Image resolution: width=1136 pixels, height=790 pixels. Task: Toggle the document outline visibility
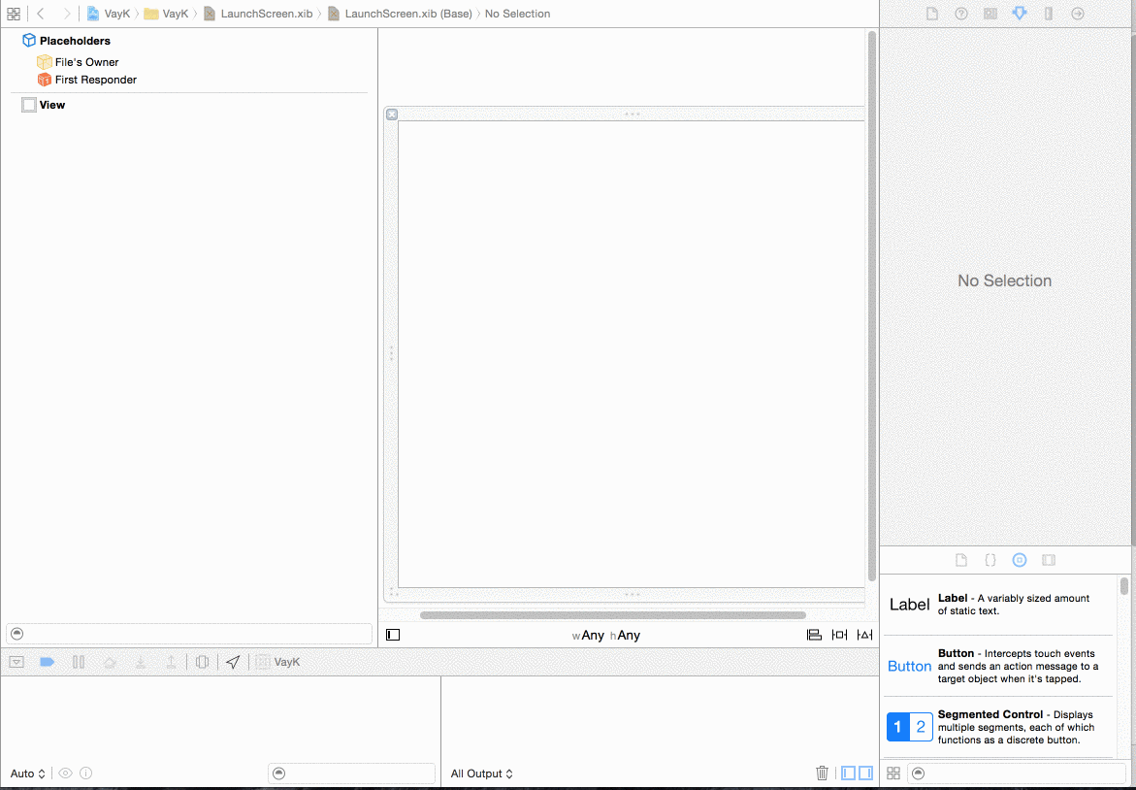pyautogui.click(x=393, y=635)
